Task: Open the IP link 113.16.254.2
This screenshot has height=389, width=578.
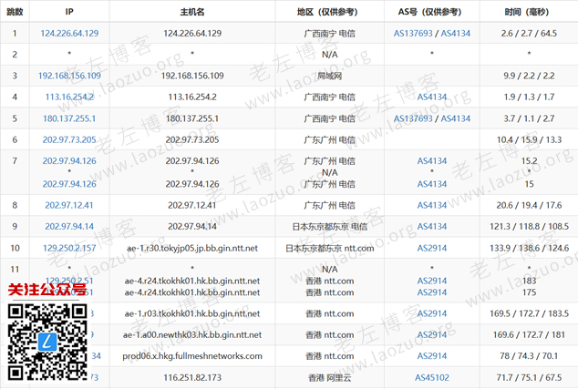Action: point(69,97)
